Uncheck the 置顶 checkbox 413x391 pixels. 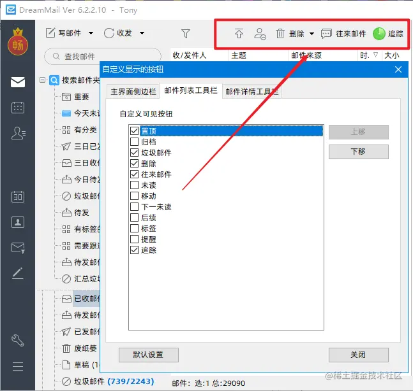134,131
